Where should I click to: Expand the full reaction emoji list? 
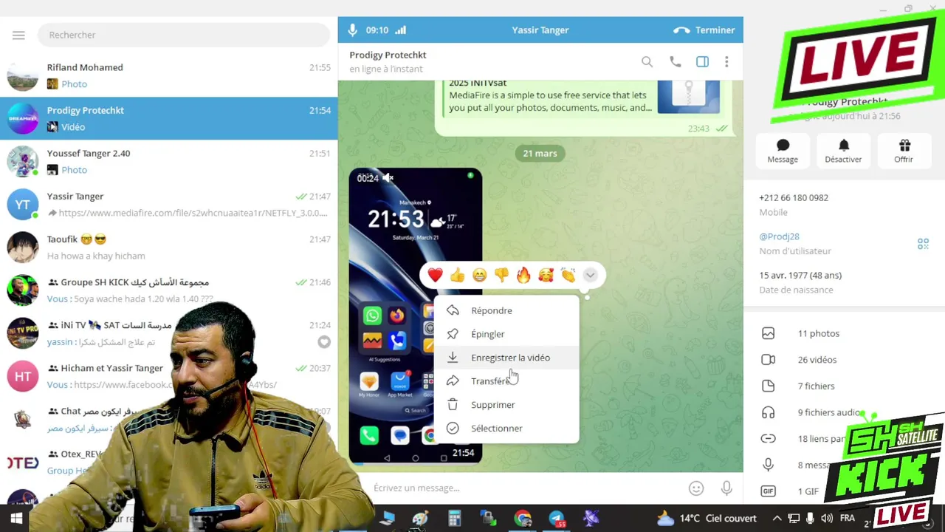click(590, 276)
